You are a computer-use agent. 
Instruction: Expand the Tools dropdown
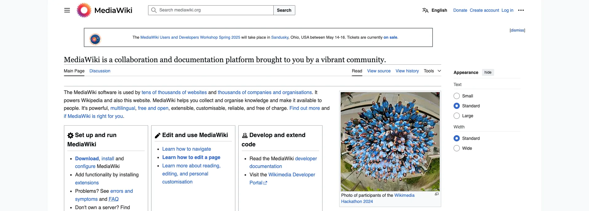432,71
